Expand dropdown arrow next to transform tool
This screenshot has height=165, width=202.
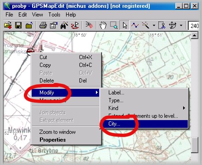click(181, 25)
